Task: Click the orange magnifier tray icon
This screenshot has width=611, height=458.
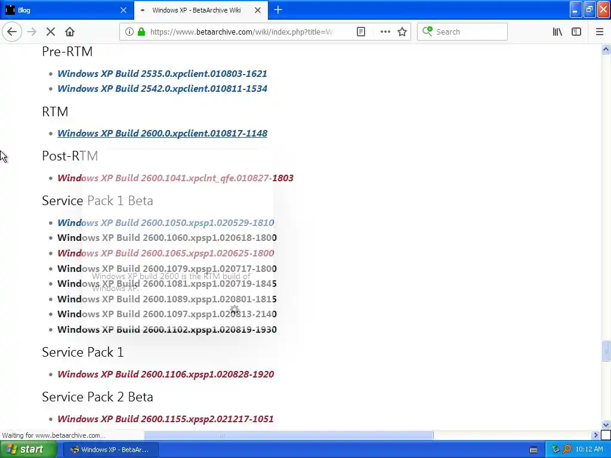Action: tap(567, 450)
